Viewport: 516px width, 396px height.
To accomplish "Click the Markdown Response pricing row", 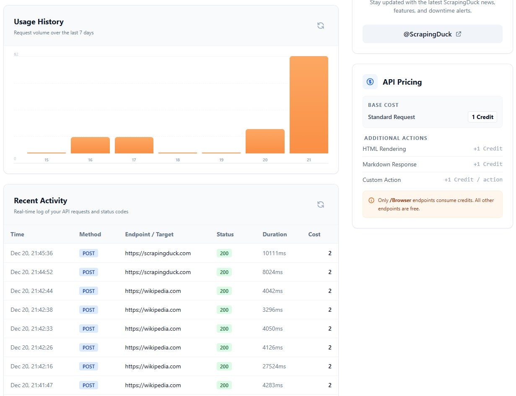I will (433, 164).
